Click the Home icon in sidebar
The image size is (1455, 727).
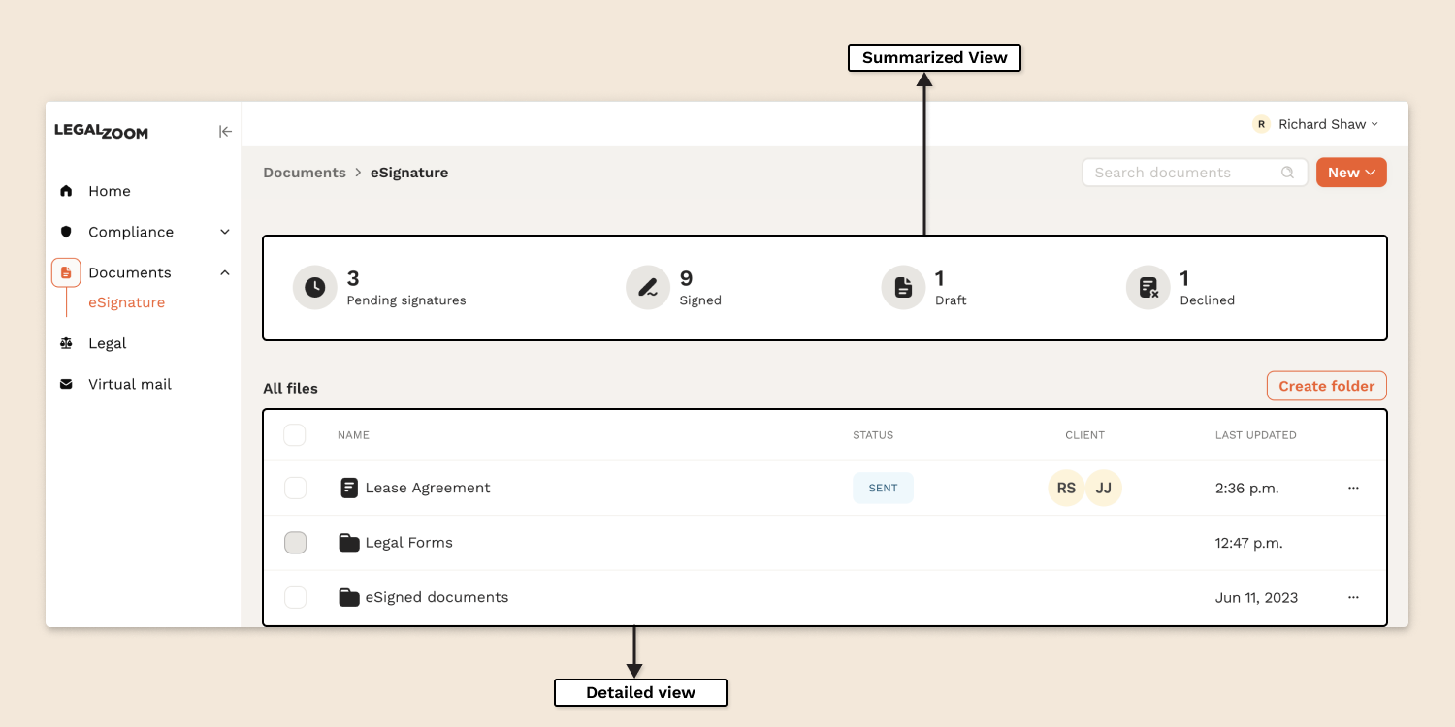[x=66, y=191]
